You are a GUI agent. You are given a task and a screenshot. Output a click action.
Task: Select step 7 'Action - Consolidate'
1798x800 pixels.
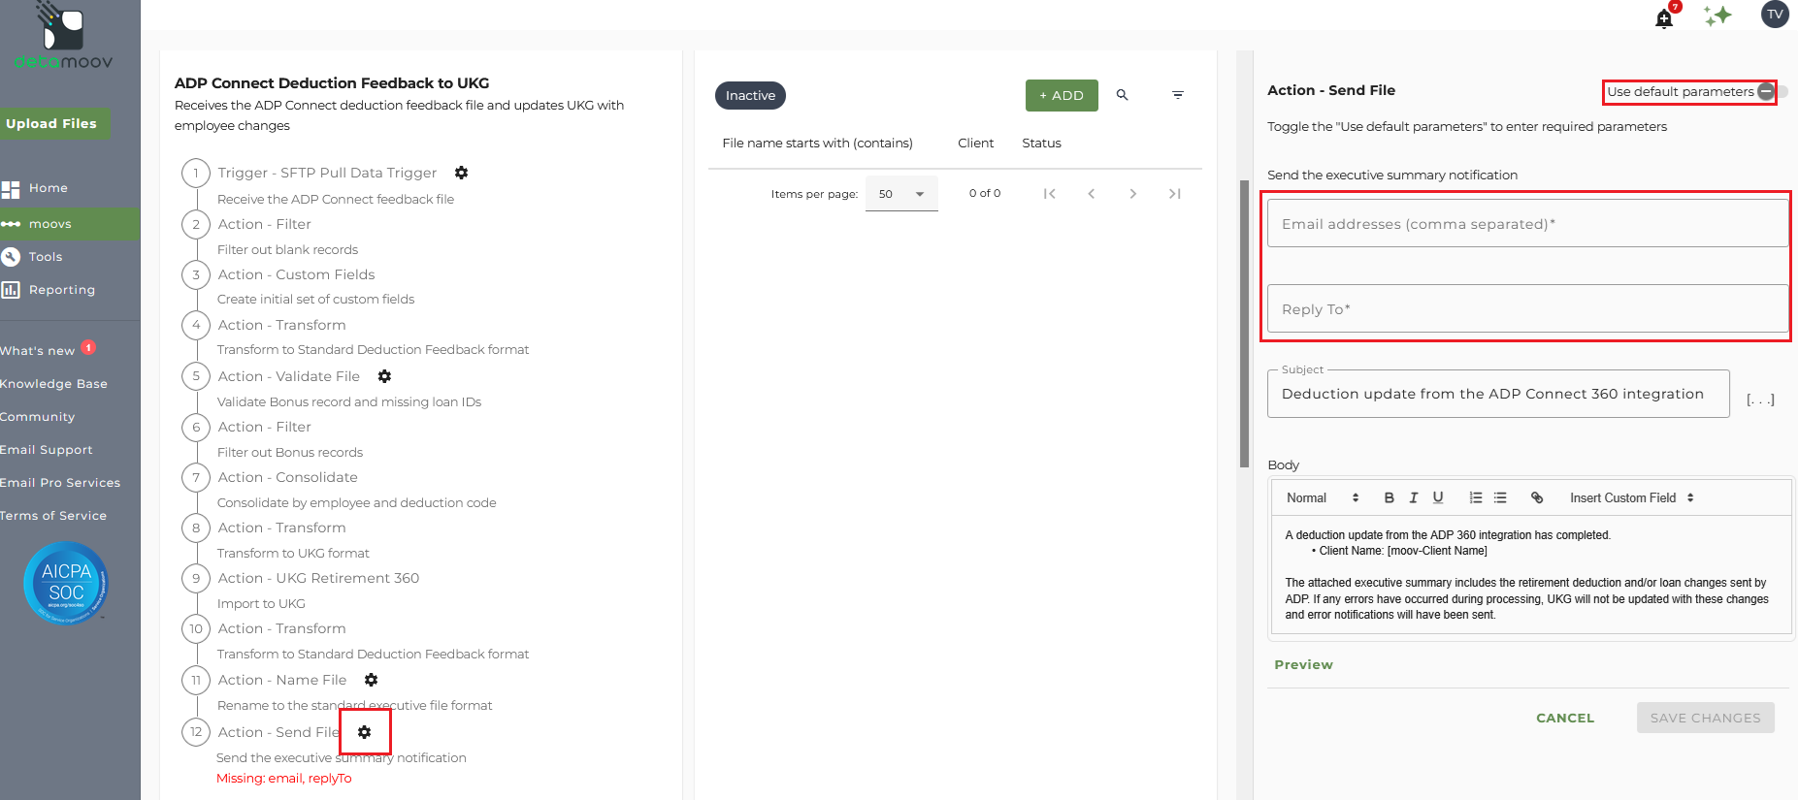(x=287, y=477)
